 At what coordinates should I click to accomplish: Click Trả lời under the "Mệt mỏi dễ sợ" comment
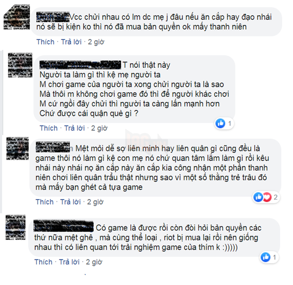[70, 202]
